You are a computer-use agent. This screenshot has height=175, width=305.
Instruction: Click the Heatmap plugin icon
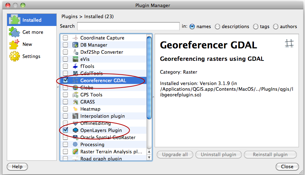pyautogui.click(x=75, y=109)
